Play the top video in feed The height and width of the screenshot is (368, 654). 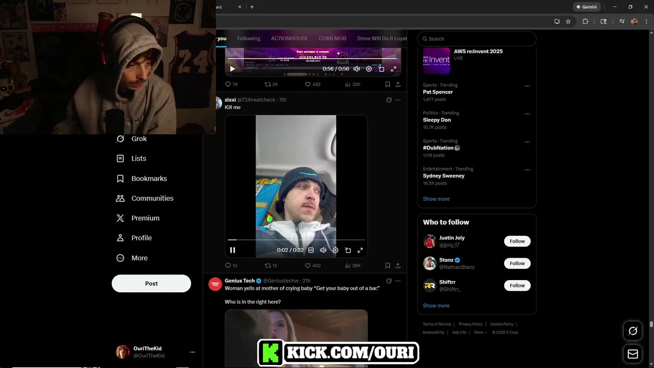232,69
